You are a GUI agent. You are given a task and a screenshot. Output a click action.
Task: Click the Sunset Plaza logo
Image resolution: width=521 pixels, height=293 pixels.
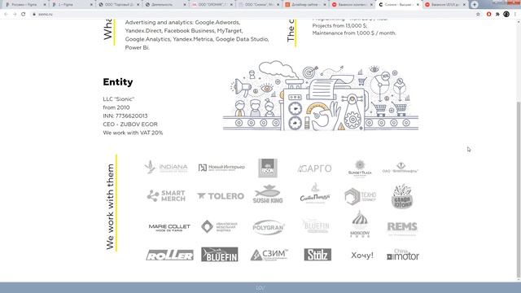click(x=360, y=168)
